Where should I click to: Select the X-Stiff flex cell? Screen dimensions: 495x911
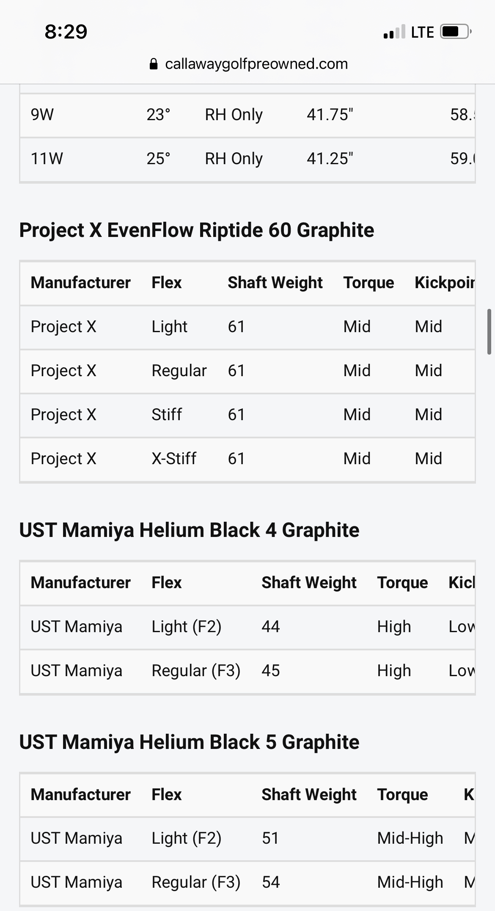coord(174,459)
